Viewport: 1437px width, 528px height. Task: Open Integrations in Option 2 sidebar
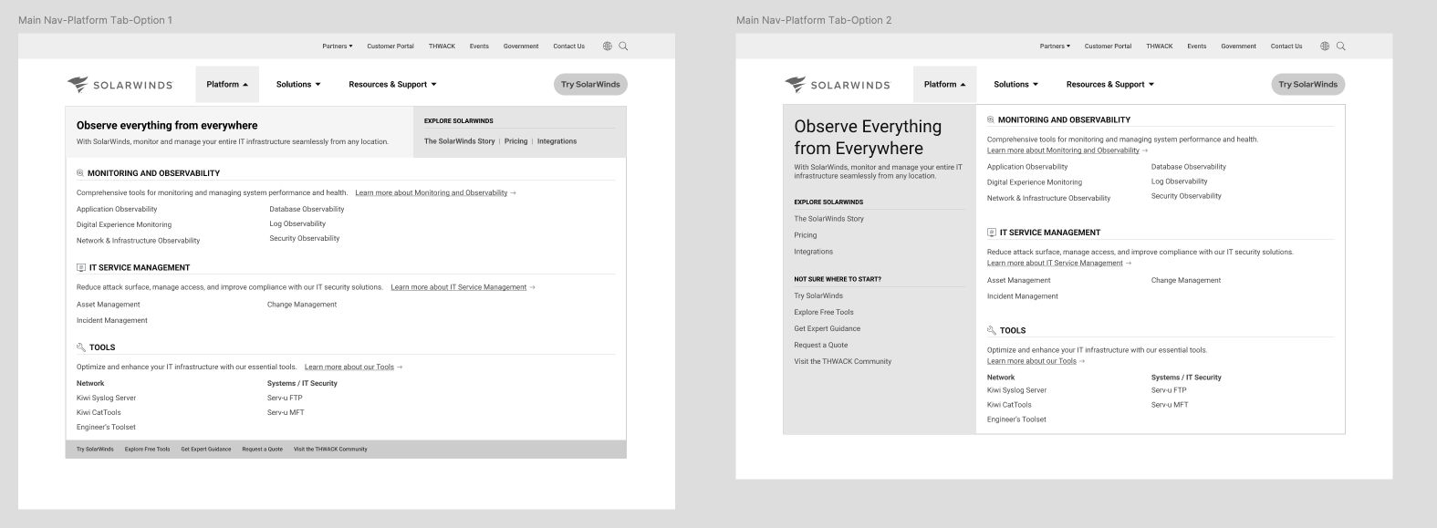click(813, 252)
